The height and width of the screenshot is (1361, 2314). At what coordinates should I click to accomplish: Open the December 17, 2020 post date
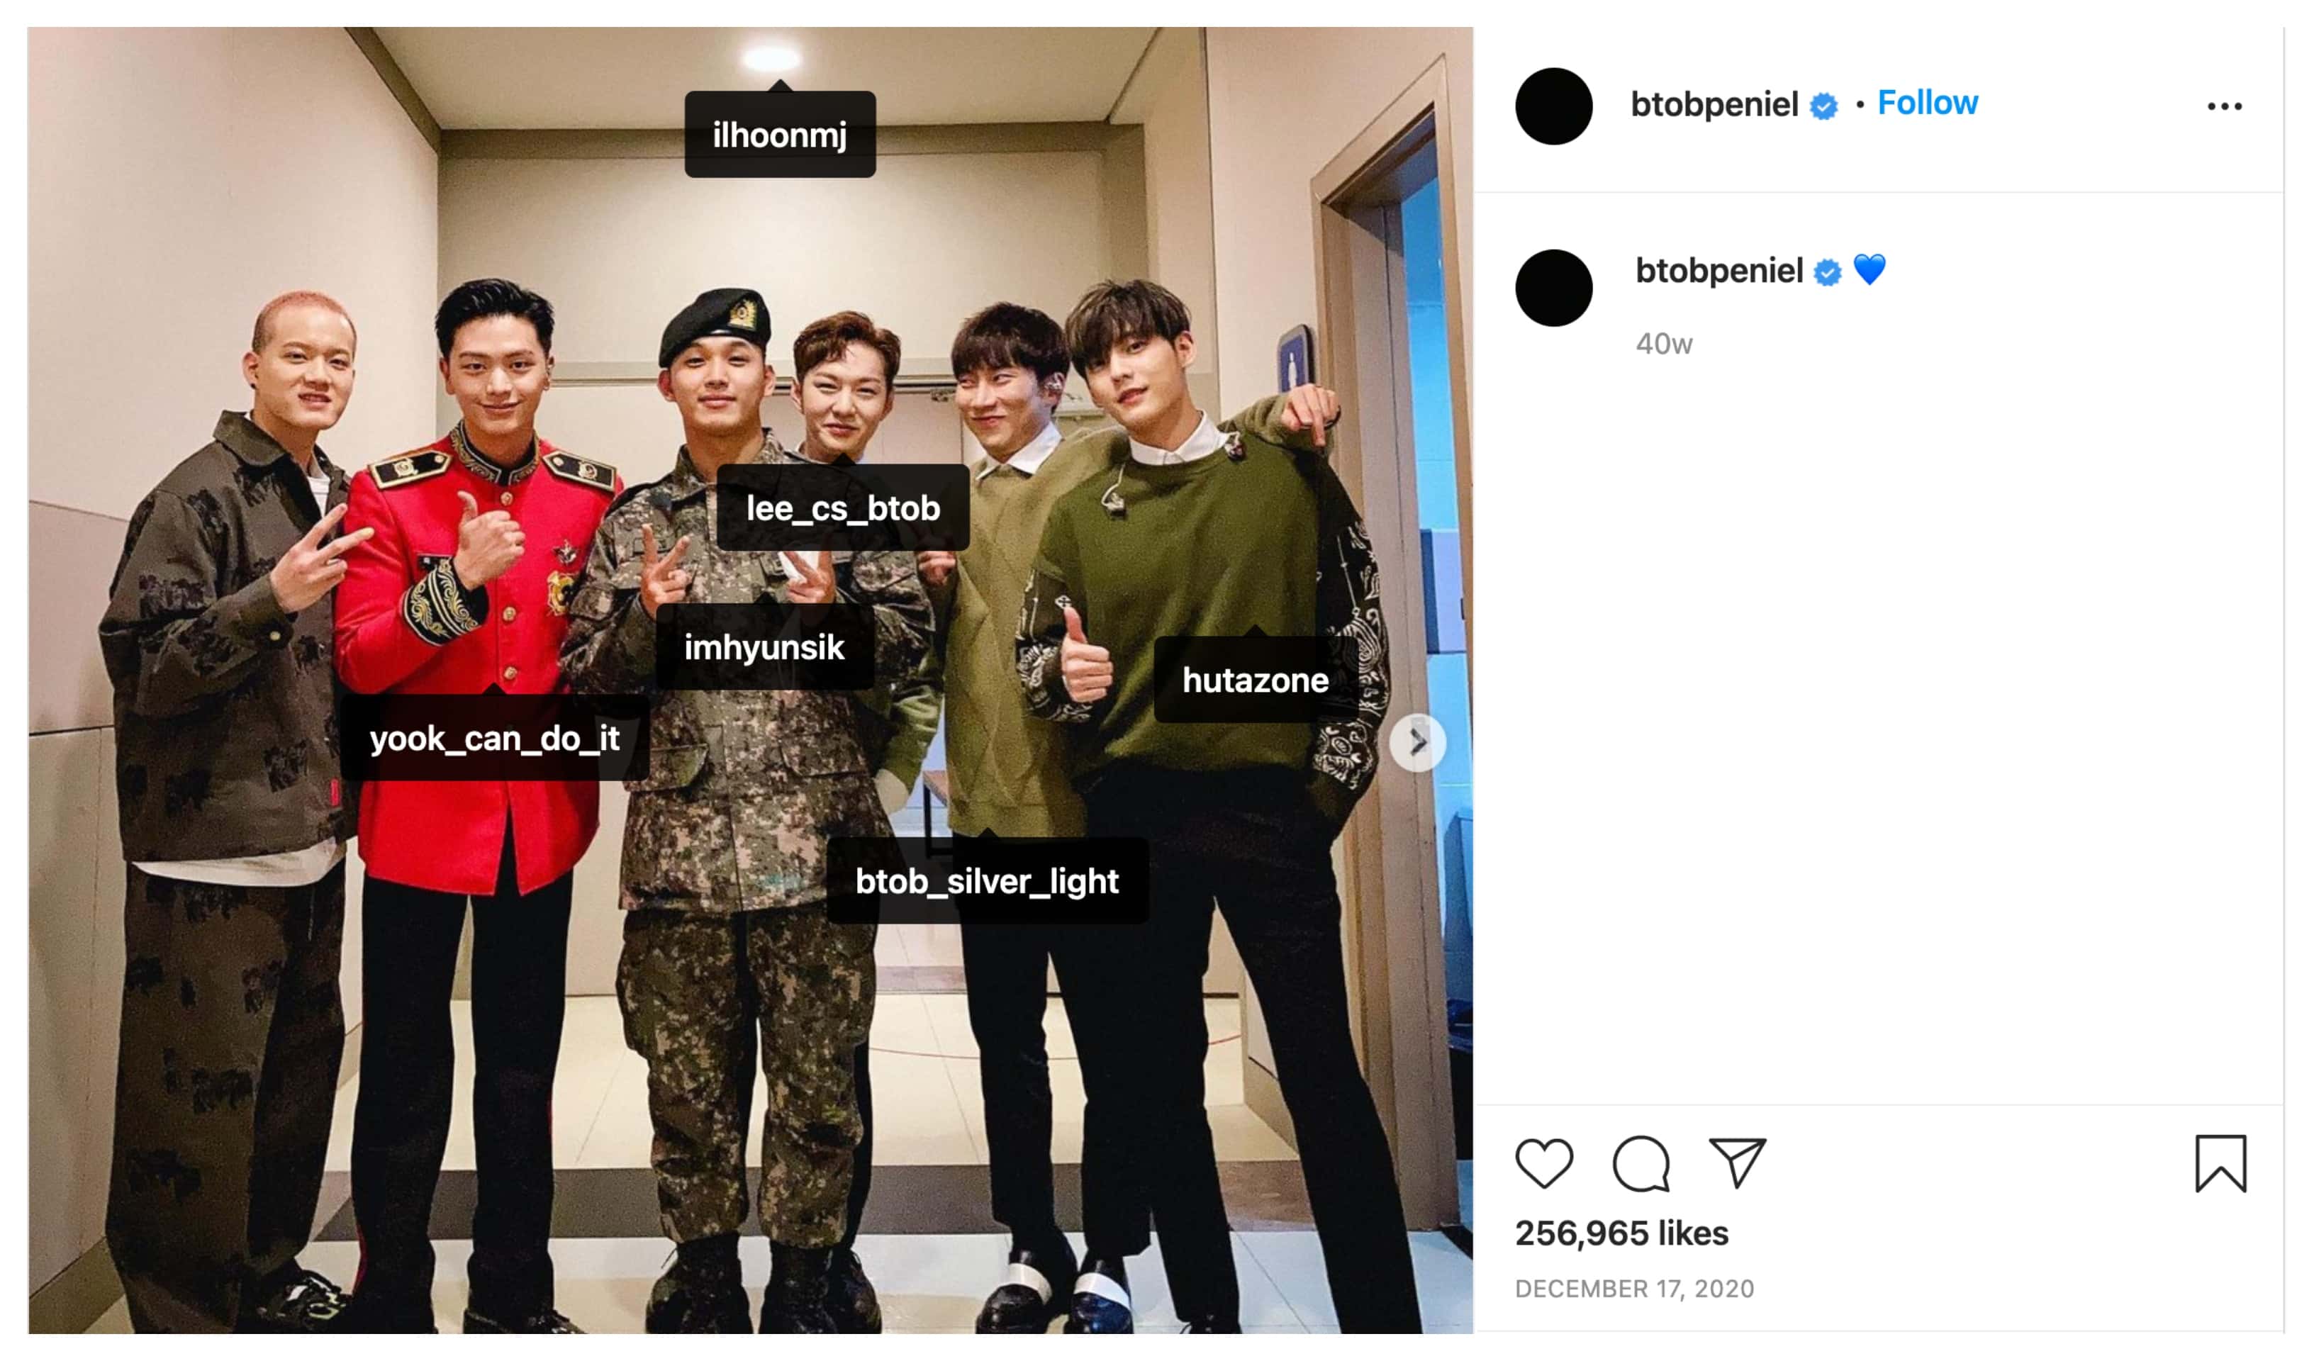point(1635,1289)
